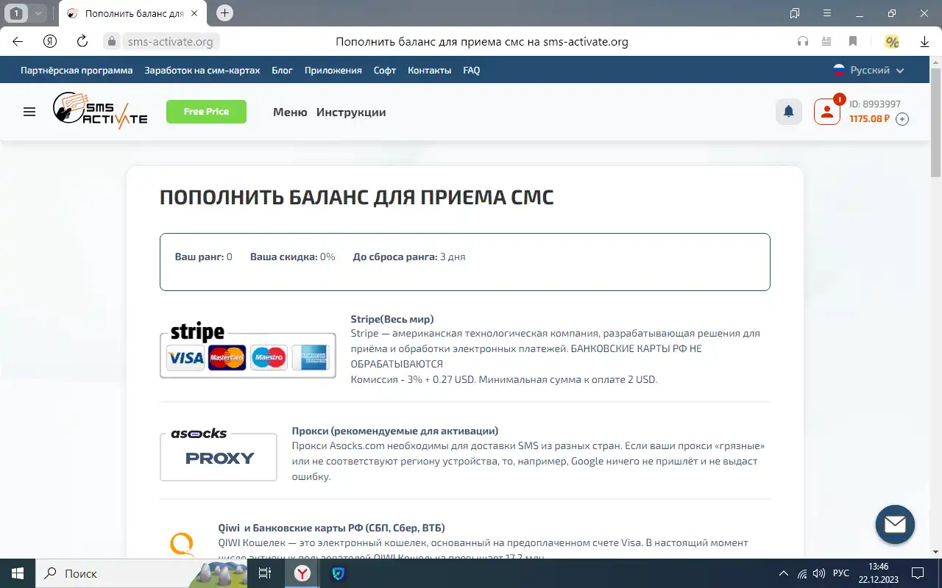Go to Блог
The image size is (942, 588).
(283, 71)
